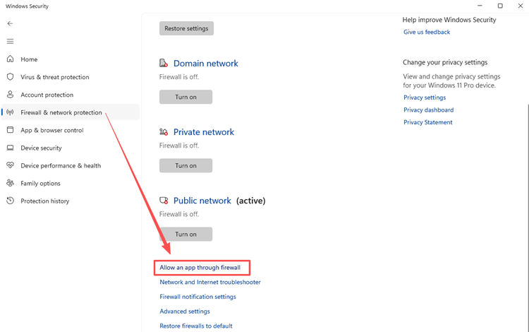This screenshot has height=332, width=529.
Task: Open Network and Internet troubleshooter
Action: pos(210,282)
